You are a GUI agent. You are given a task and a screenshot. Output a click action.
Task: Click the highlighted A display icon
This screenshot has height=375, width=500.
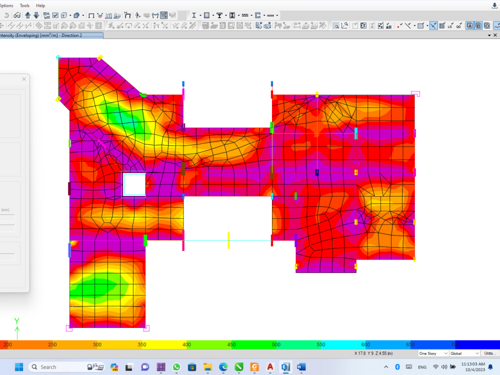470,25
